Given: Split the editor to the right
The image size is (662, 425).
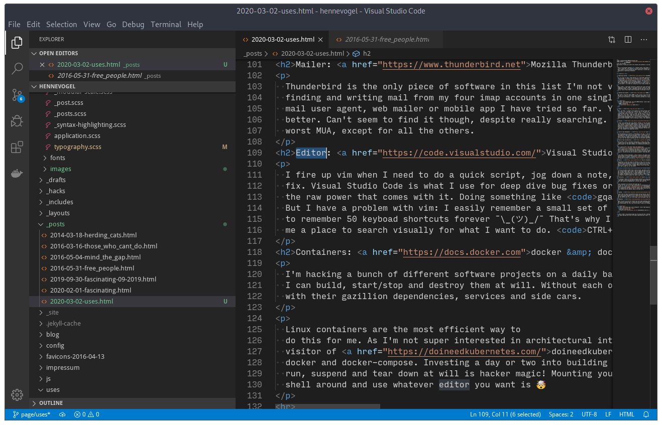Looking at the screenshot, I should tap(628, 40).
